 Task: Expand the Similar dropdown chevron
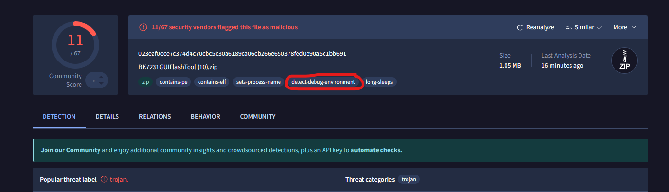click(x=599, y=27)
